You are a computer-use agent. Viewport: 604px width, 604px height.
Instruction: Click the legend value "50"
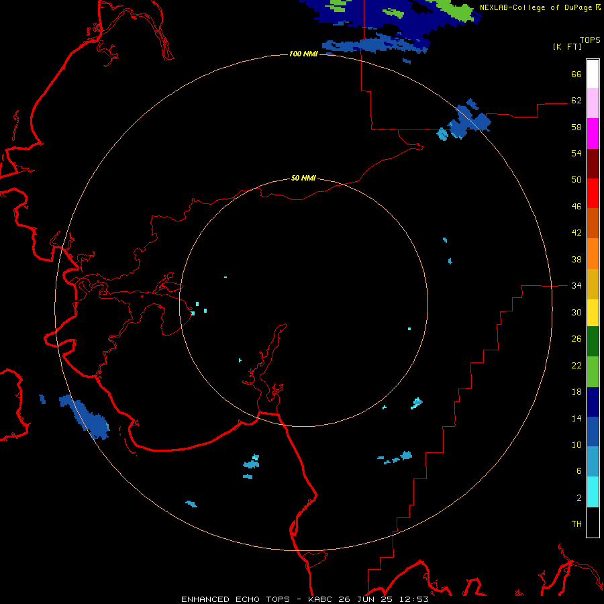point(576,180)
